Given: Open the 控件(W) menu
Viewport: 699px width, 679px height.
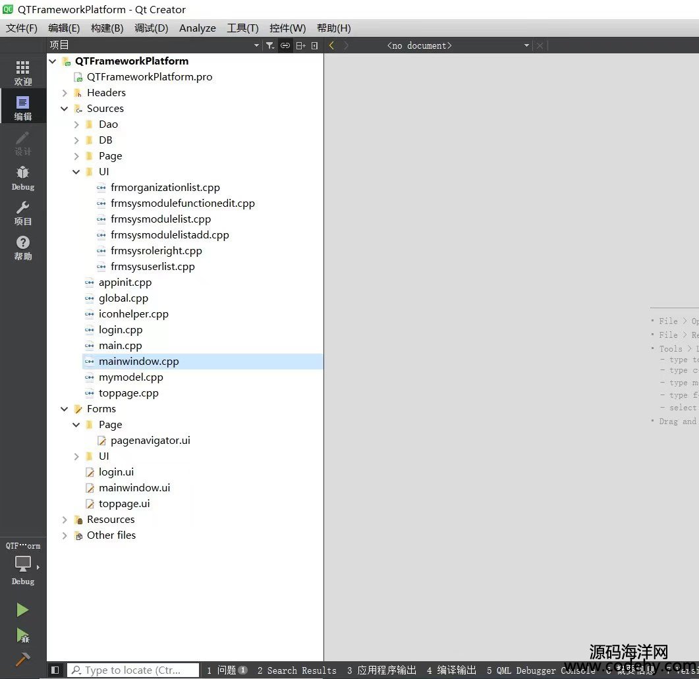Looking at the screenshot, I should coord(287,28).
